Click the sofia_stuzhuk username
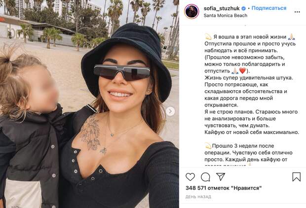This screenshot has width=306, height=208. click(222, 8)
